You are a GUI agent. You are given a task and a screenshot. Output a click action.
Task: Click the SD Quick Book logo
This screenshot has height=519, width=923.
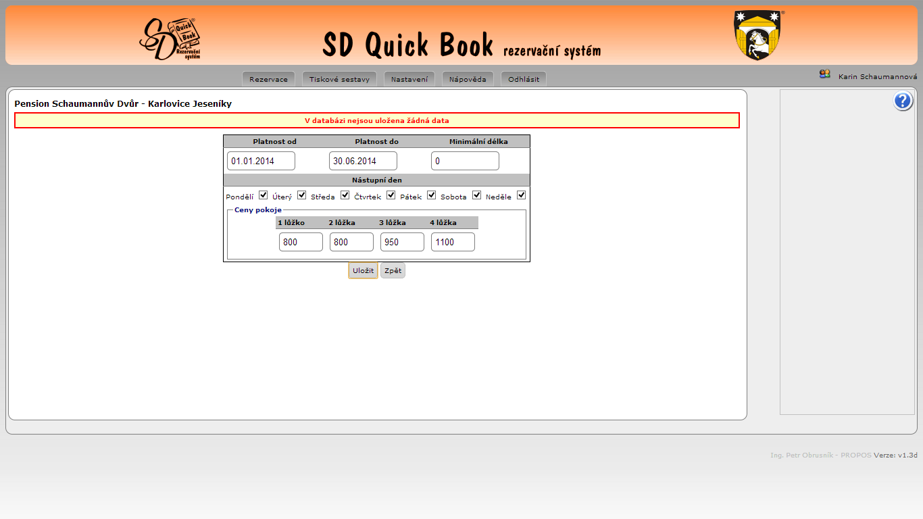pyautogui.click(x=170, y=39)
